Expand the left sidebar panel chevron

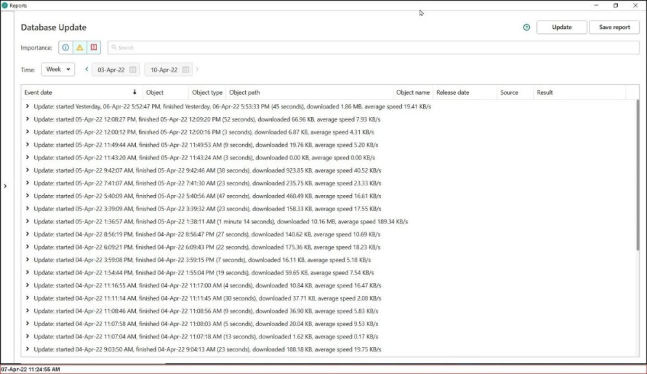tap(5, 186)
